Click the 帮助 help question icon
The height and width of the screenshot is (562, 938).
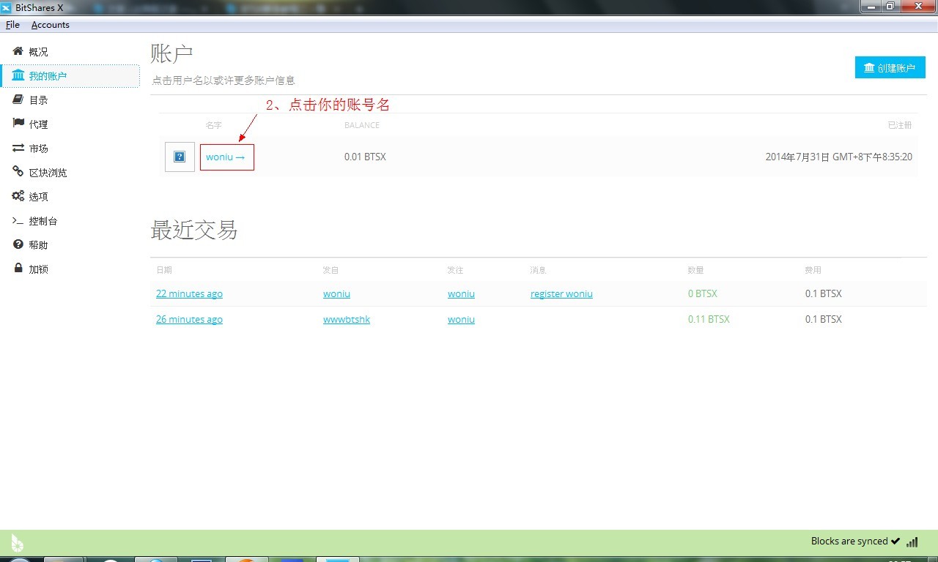[x=18, y=244]
